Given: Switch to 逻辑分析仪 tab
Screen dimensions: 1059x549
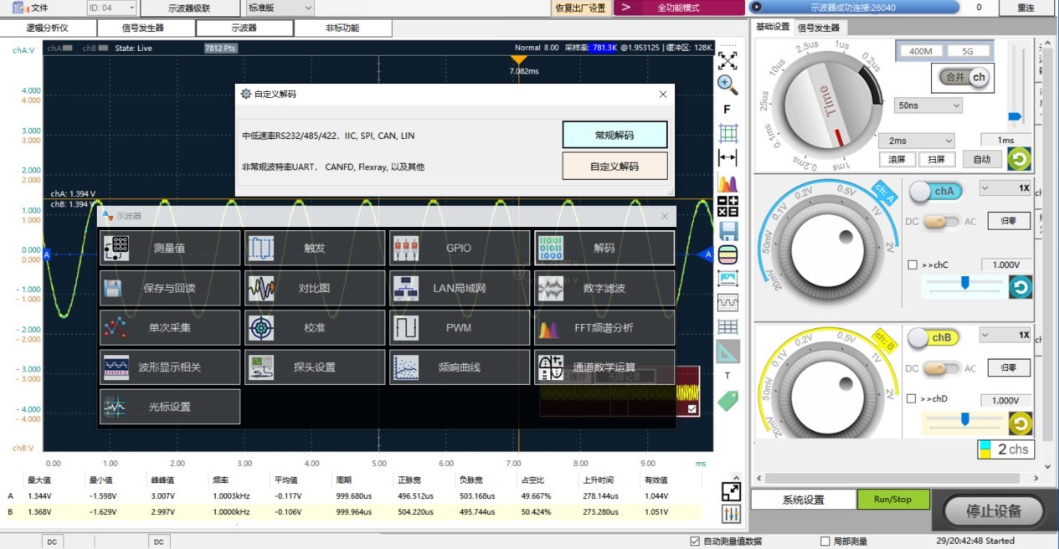Looking at the screenshot, I should (48, 28).
